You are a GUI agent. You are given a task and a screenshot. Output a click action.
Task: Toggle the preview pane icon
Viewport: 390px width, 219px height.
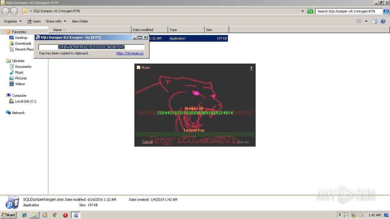374,21
